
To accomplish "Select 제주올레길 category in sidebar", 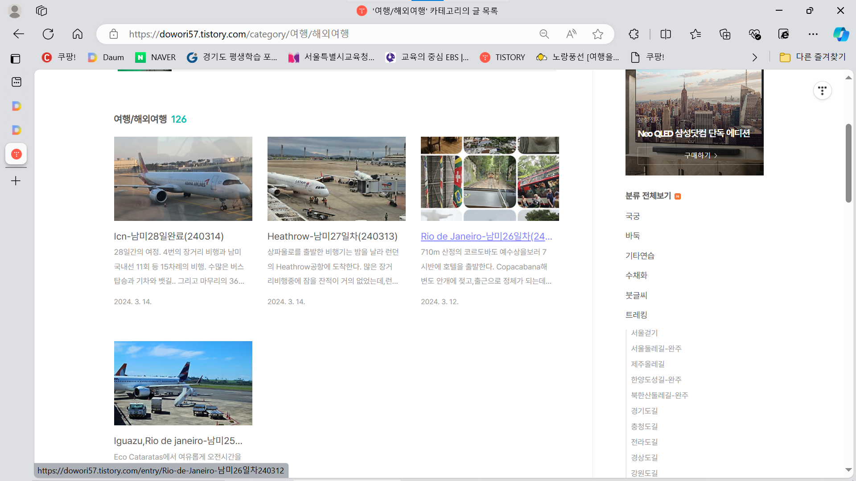I will tap(647, 364).
